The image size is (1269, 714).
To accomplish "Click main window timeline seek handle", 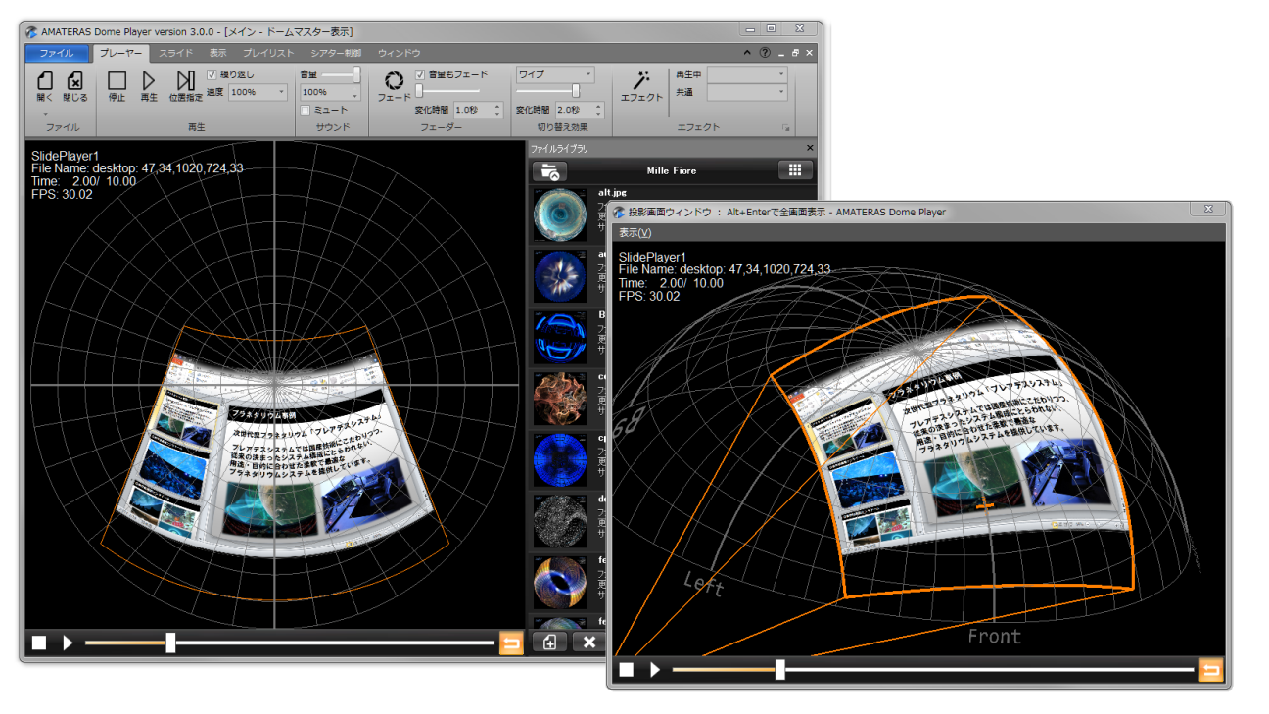I will [170, 643].
